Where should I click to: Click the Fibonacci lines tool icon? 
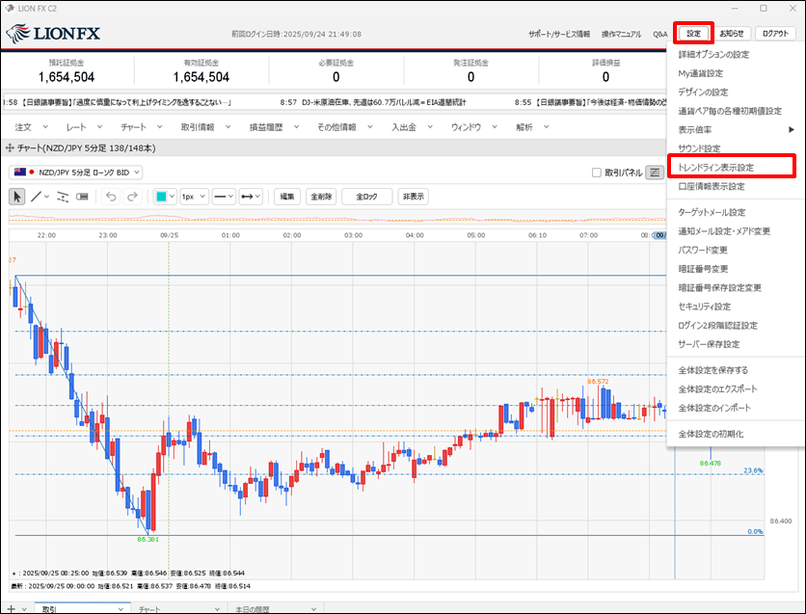63,197
